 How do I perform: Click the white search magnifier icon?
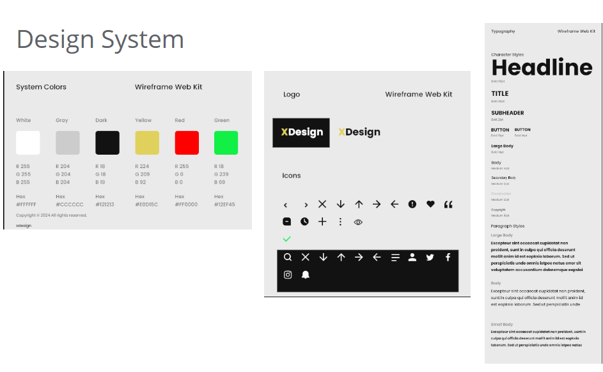288,258
